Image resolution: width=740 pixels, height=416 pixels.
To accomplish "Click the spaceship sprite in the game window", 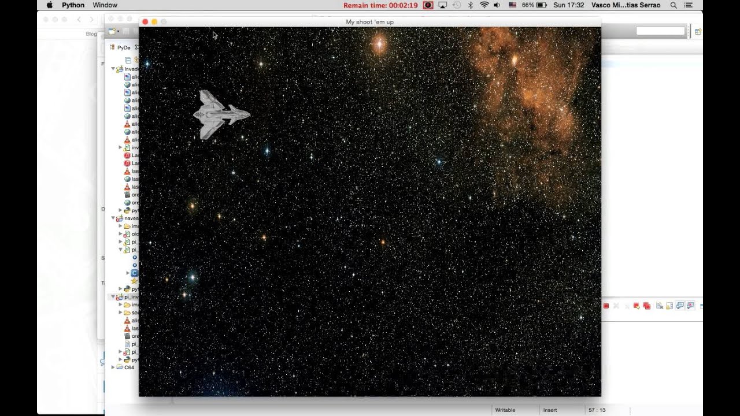I will tap(221, 114).
